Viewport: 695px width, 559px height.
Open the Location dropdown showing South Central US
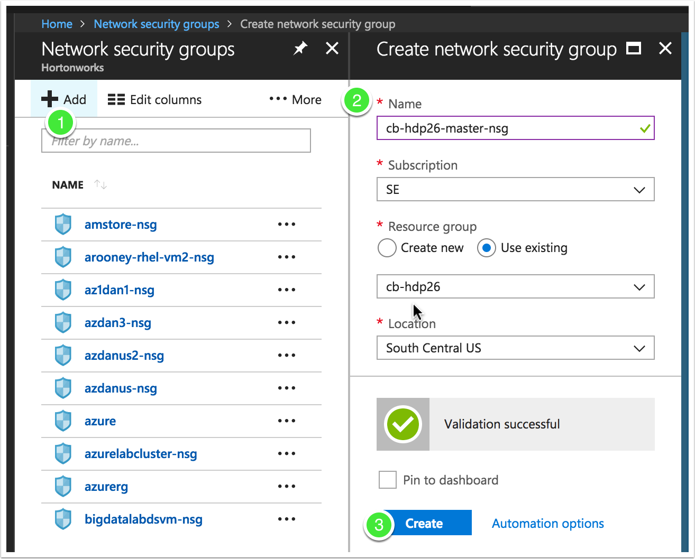pyautogui.click(x=515, y=348)
